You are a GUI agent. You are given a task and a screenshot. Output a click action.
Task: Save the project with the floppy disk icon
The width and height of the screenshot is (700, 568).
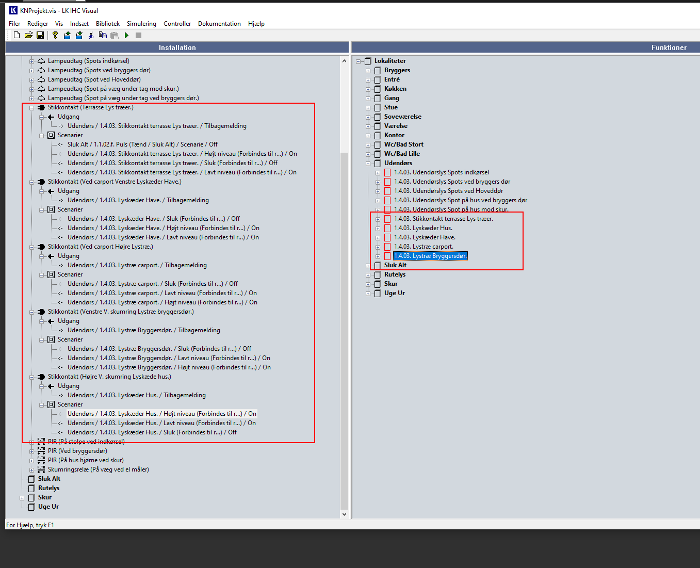[x=40, y=35]
